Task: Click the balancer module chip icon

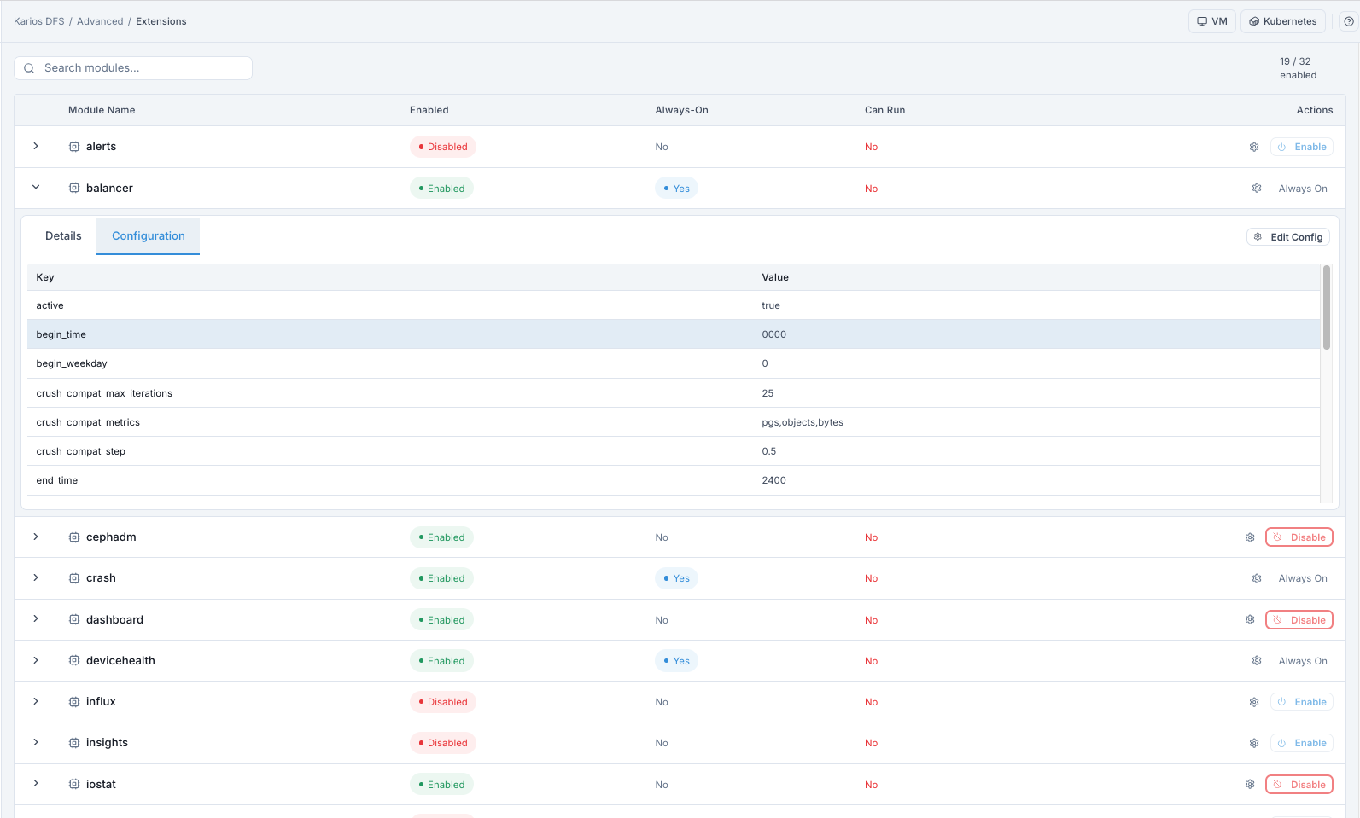Action: [74, 188]
